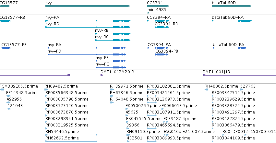The image size is (276, 143).
Task: Click the CG3394 gene feature
Action: click(158, 6)
